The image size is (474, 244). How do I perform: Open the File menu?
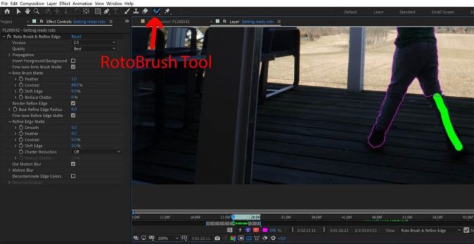[x=4, y=3]
